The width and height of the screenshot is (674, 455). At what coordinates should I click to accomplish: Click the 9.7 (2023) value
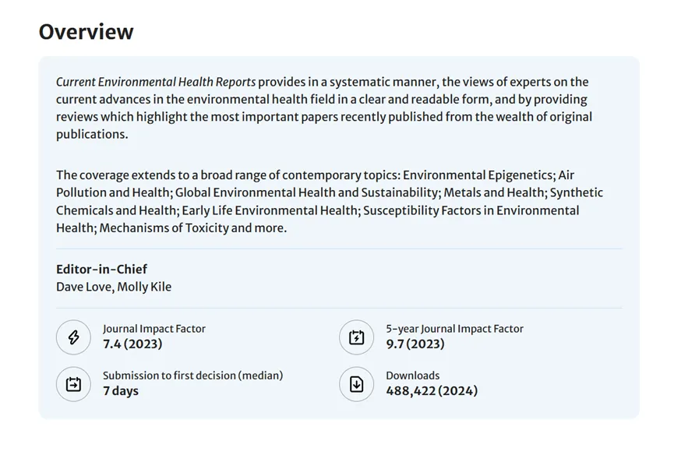coord(415,344)
